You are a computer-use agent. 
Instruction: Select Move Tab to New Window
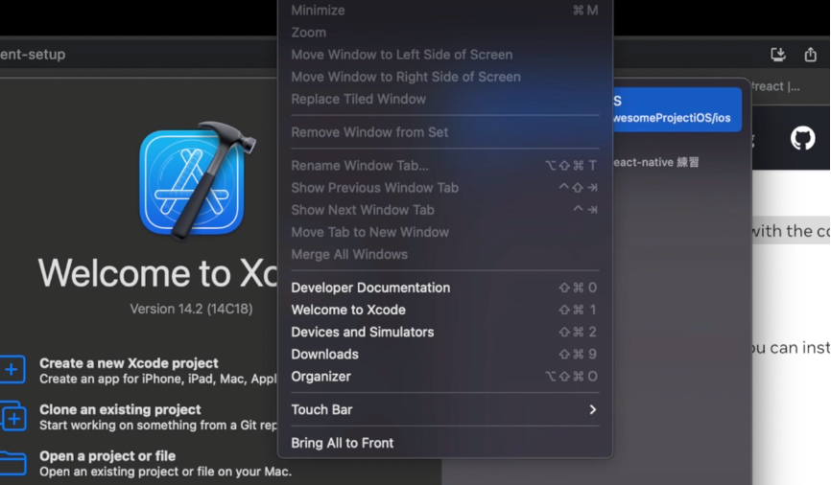pos(445,233)
